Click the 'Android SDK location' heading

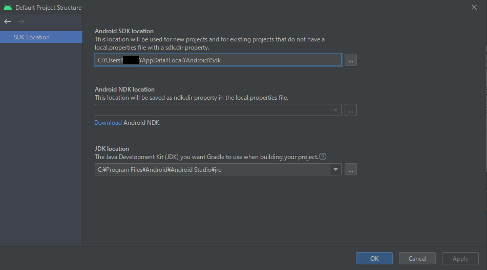pos(124,31)
